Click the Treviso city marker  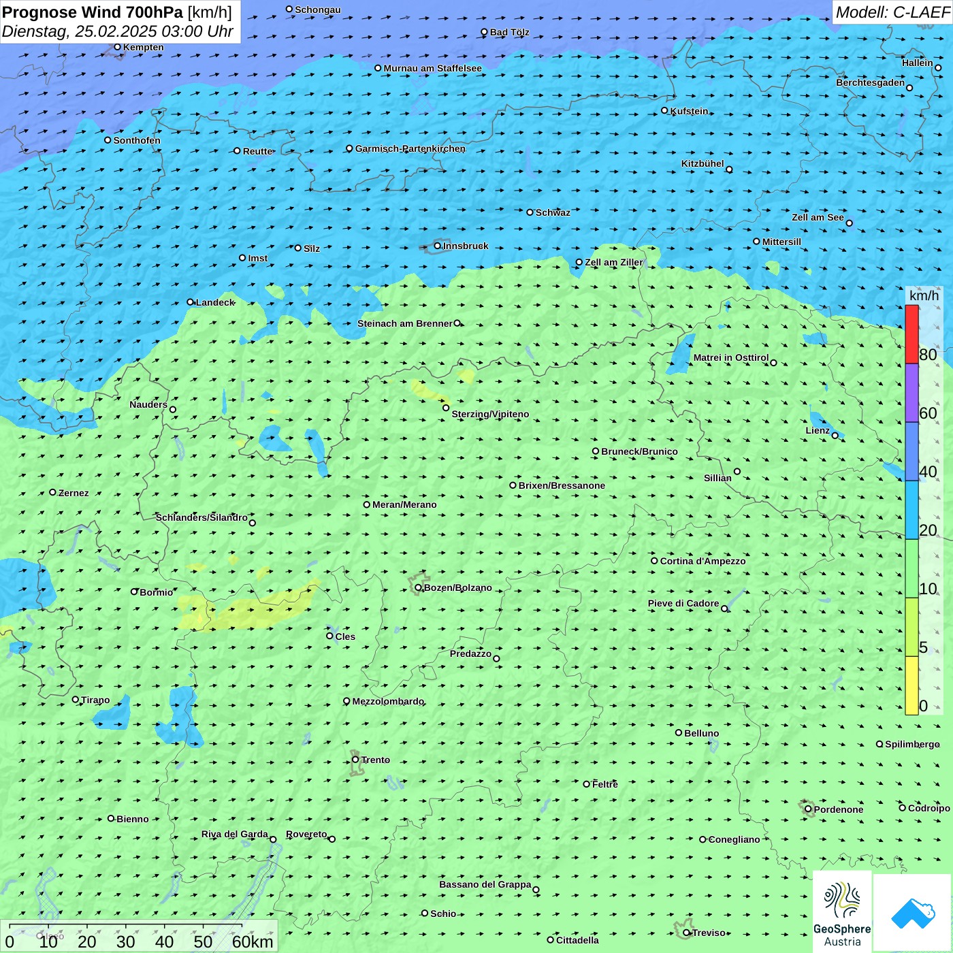coord(687,933)
